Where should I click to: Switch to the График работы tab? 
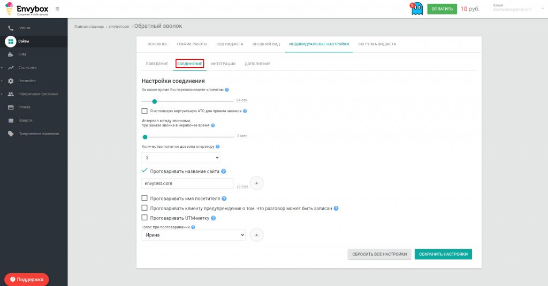click(192, 44)
